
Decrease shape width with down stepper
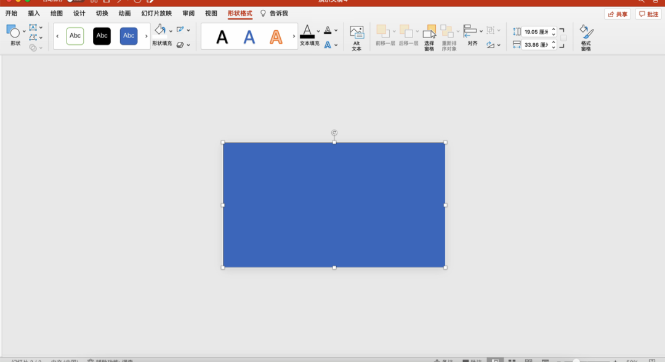[x=554, y=47]
